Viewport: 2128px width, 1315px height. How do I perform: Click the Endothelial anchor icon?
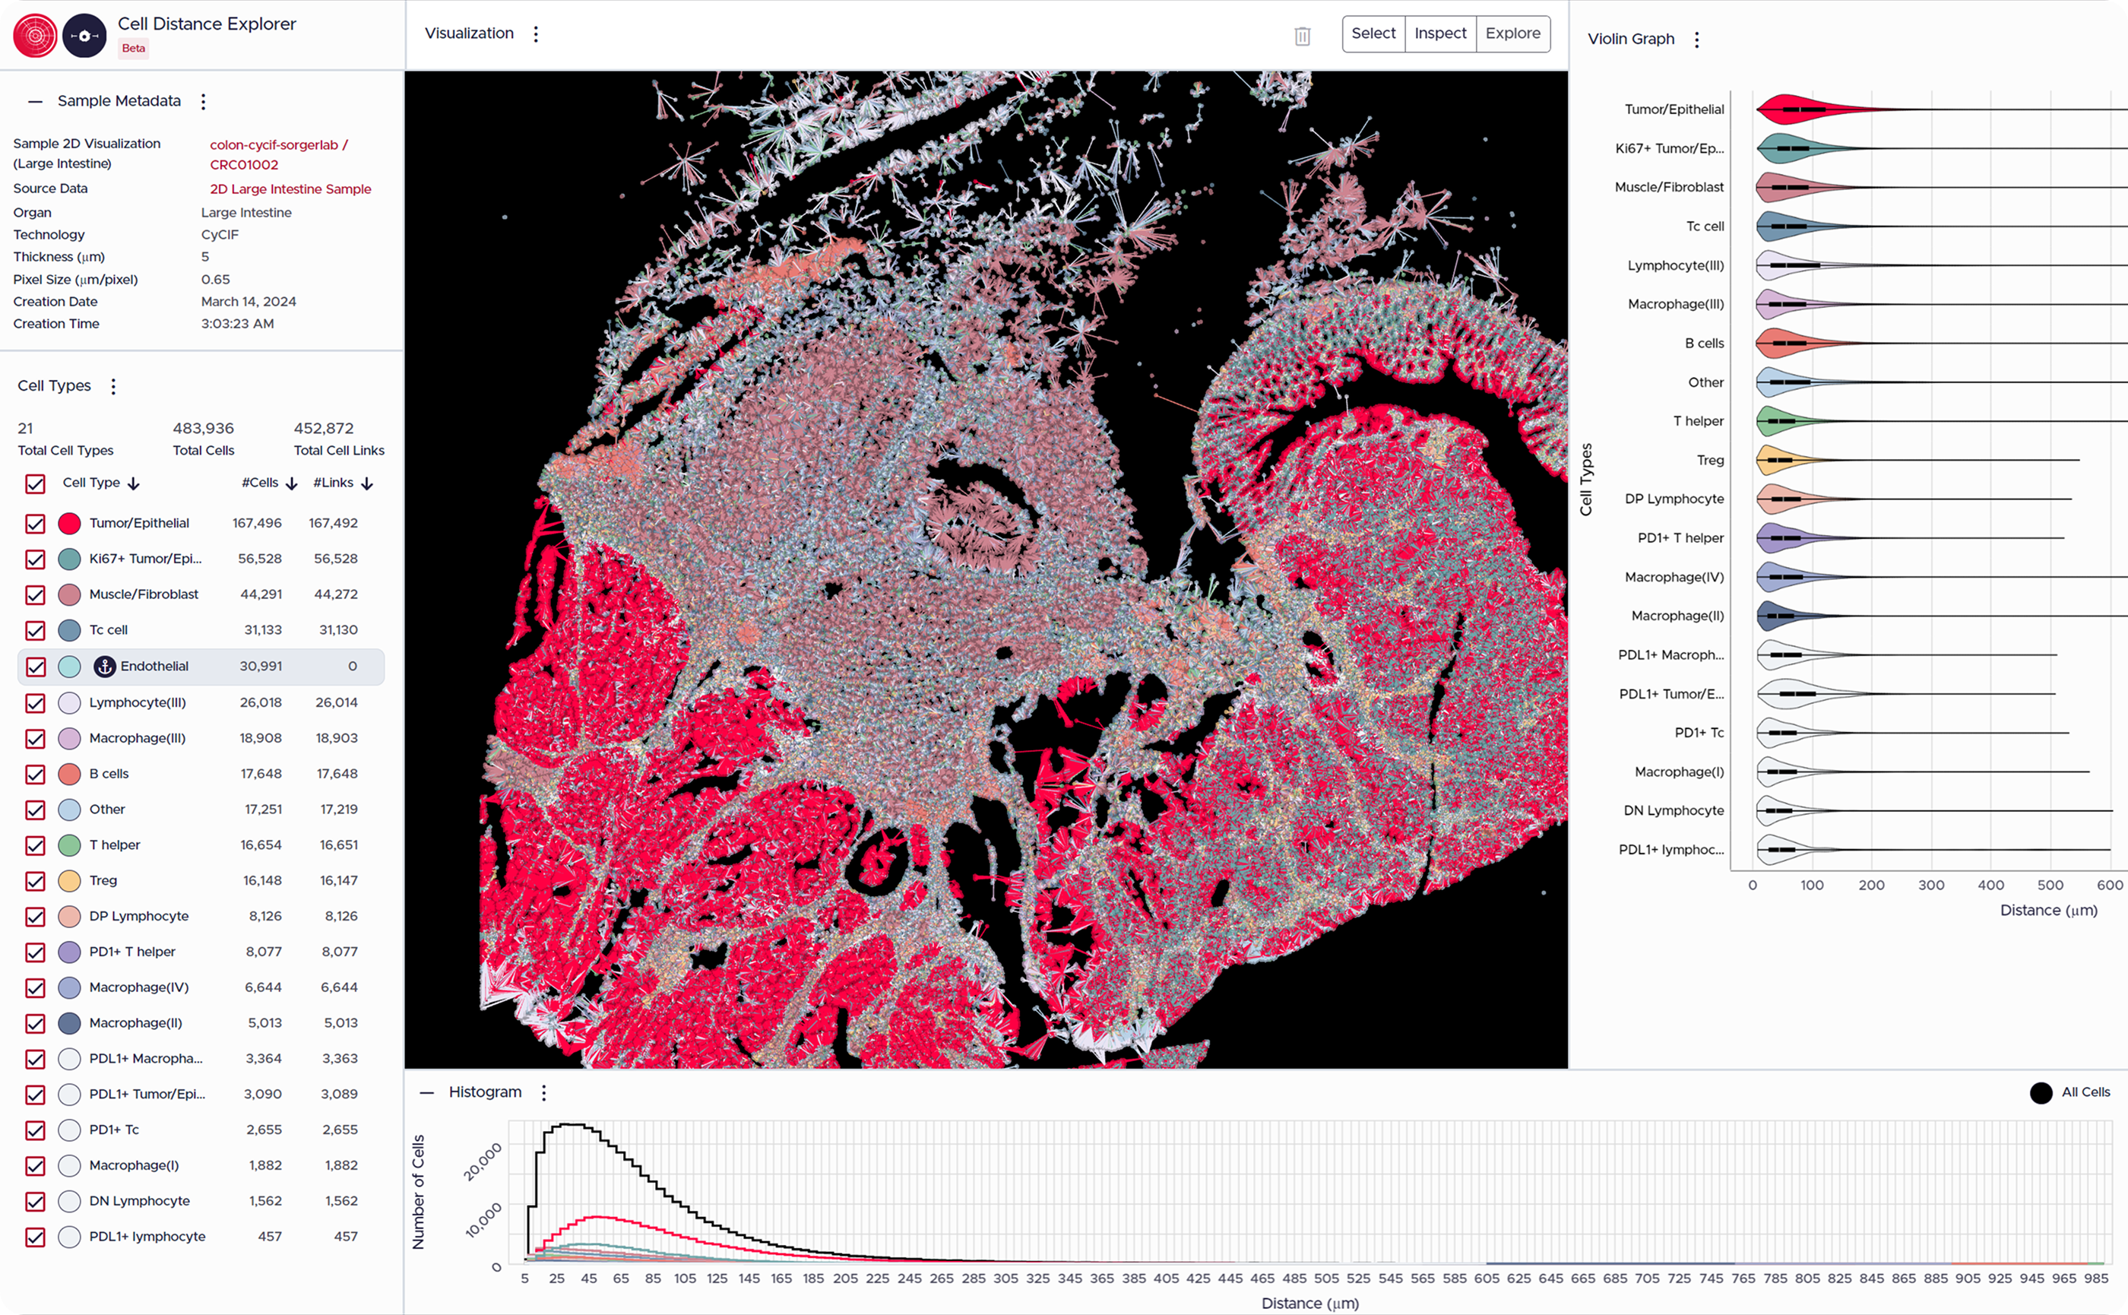pos(104,666)
